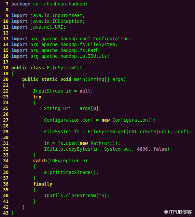Click fs.open call on line 31
The height and width of the screenshot is (217, 195).
click(x=67, y=144)
